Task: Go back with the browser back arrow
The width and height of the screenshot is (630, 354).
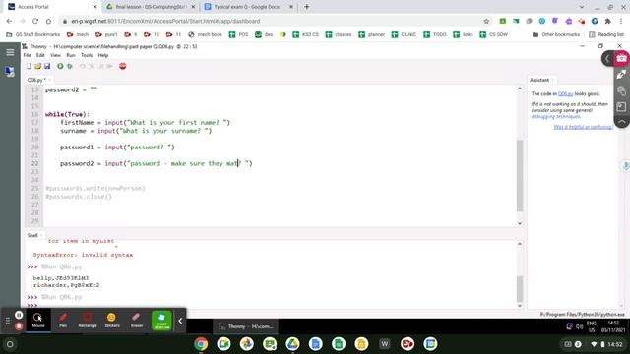Action: 9,21
